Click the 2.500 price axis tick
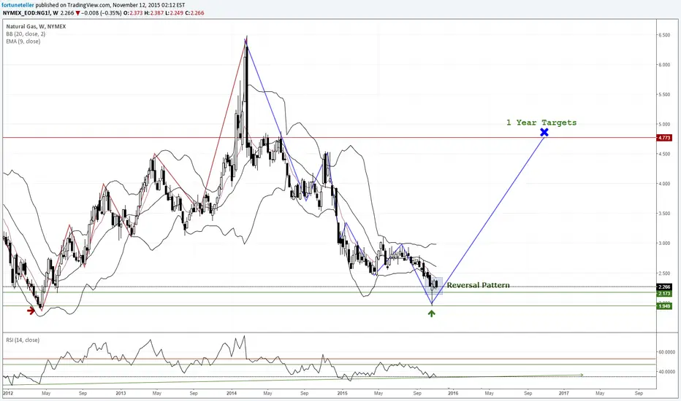 click(664, 273)
